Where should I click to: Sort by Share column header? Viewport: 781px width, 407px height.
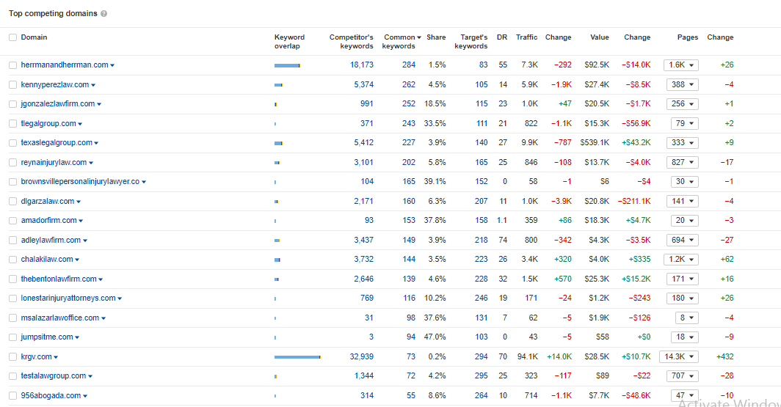pyautogui.click(x=436, y=37)
